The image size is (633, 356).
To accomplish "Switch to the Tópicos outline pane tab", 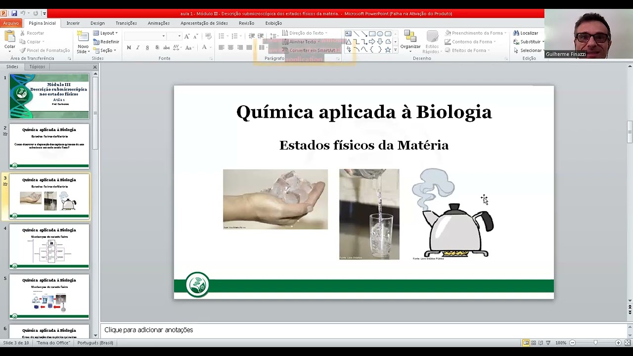I will coord(37,67).
